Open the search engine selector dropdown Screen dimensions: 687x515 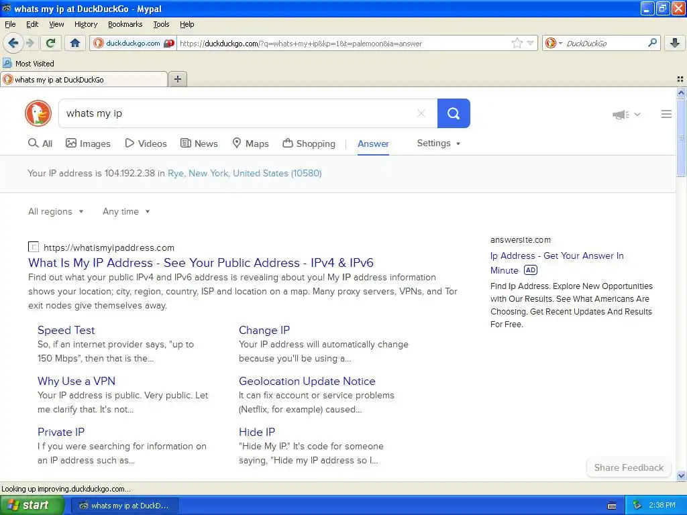[553, 43]
